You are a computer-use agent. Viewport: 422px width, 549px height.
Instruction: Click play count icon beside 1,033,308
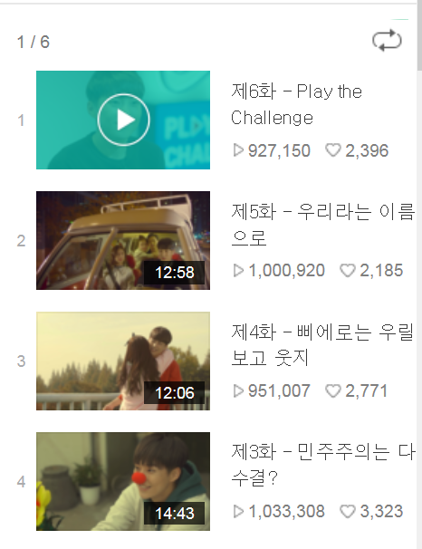238,512
